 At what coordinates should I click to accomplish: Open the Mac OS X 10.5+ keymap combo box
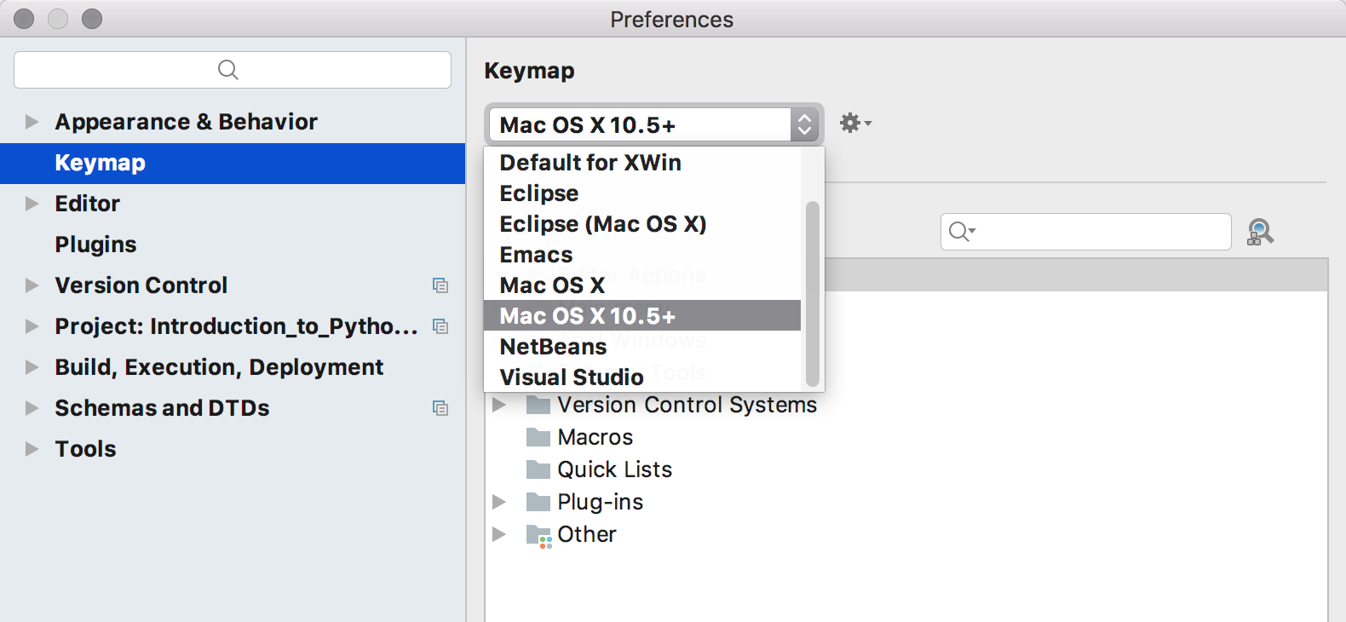pyautogui.click(x=653, y=125)
